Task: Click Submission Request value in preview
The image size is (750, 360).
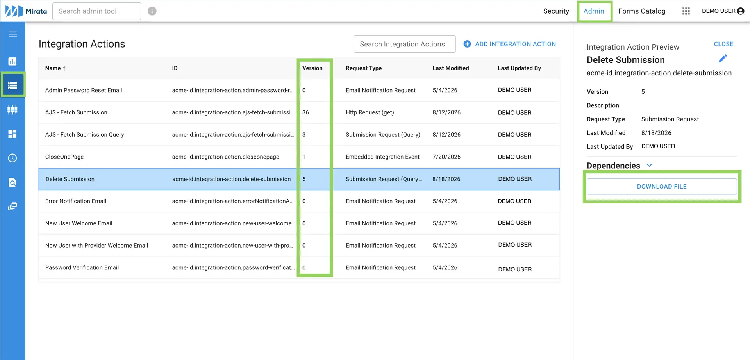Action: tap(670, 119)
